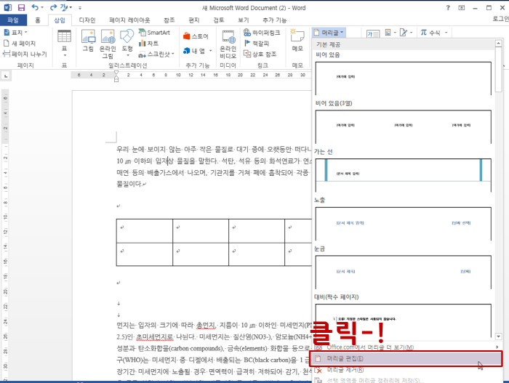Expand the 수식 equation dropdown arrow
This screenshot has height=383, width=509.
click(x=446, y=33)
